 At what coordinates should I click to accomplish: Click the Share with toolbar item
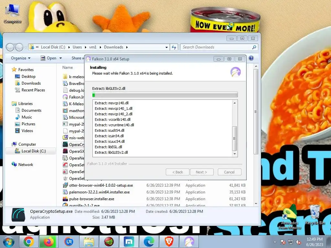(77, 58)
